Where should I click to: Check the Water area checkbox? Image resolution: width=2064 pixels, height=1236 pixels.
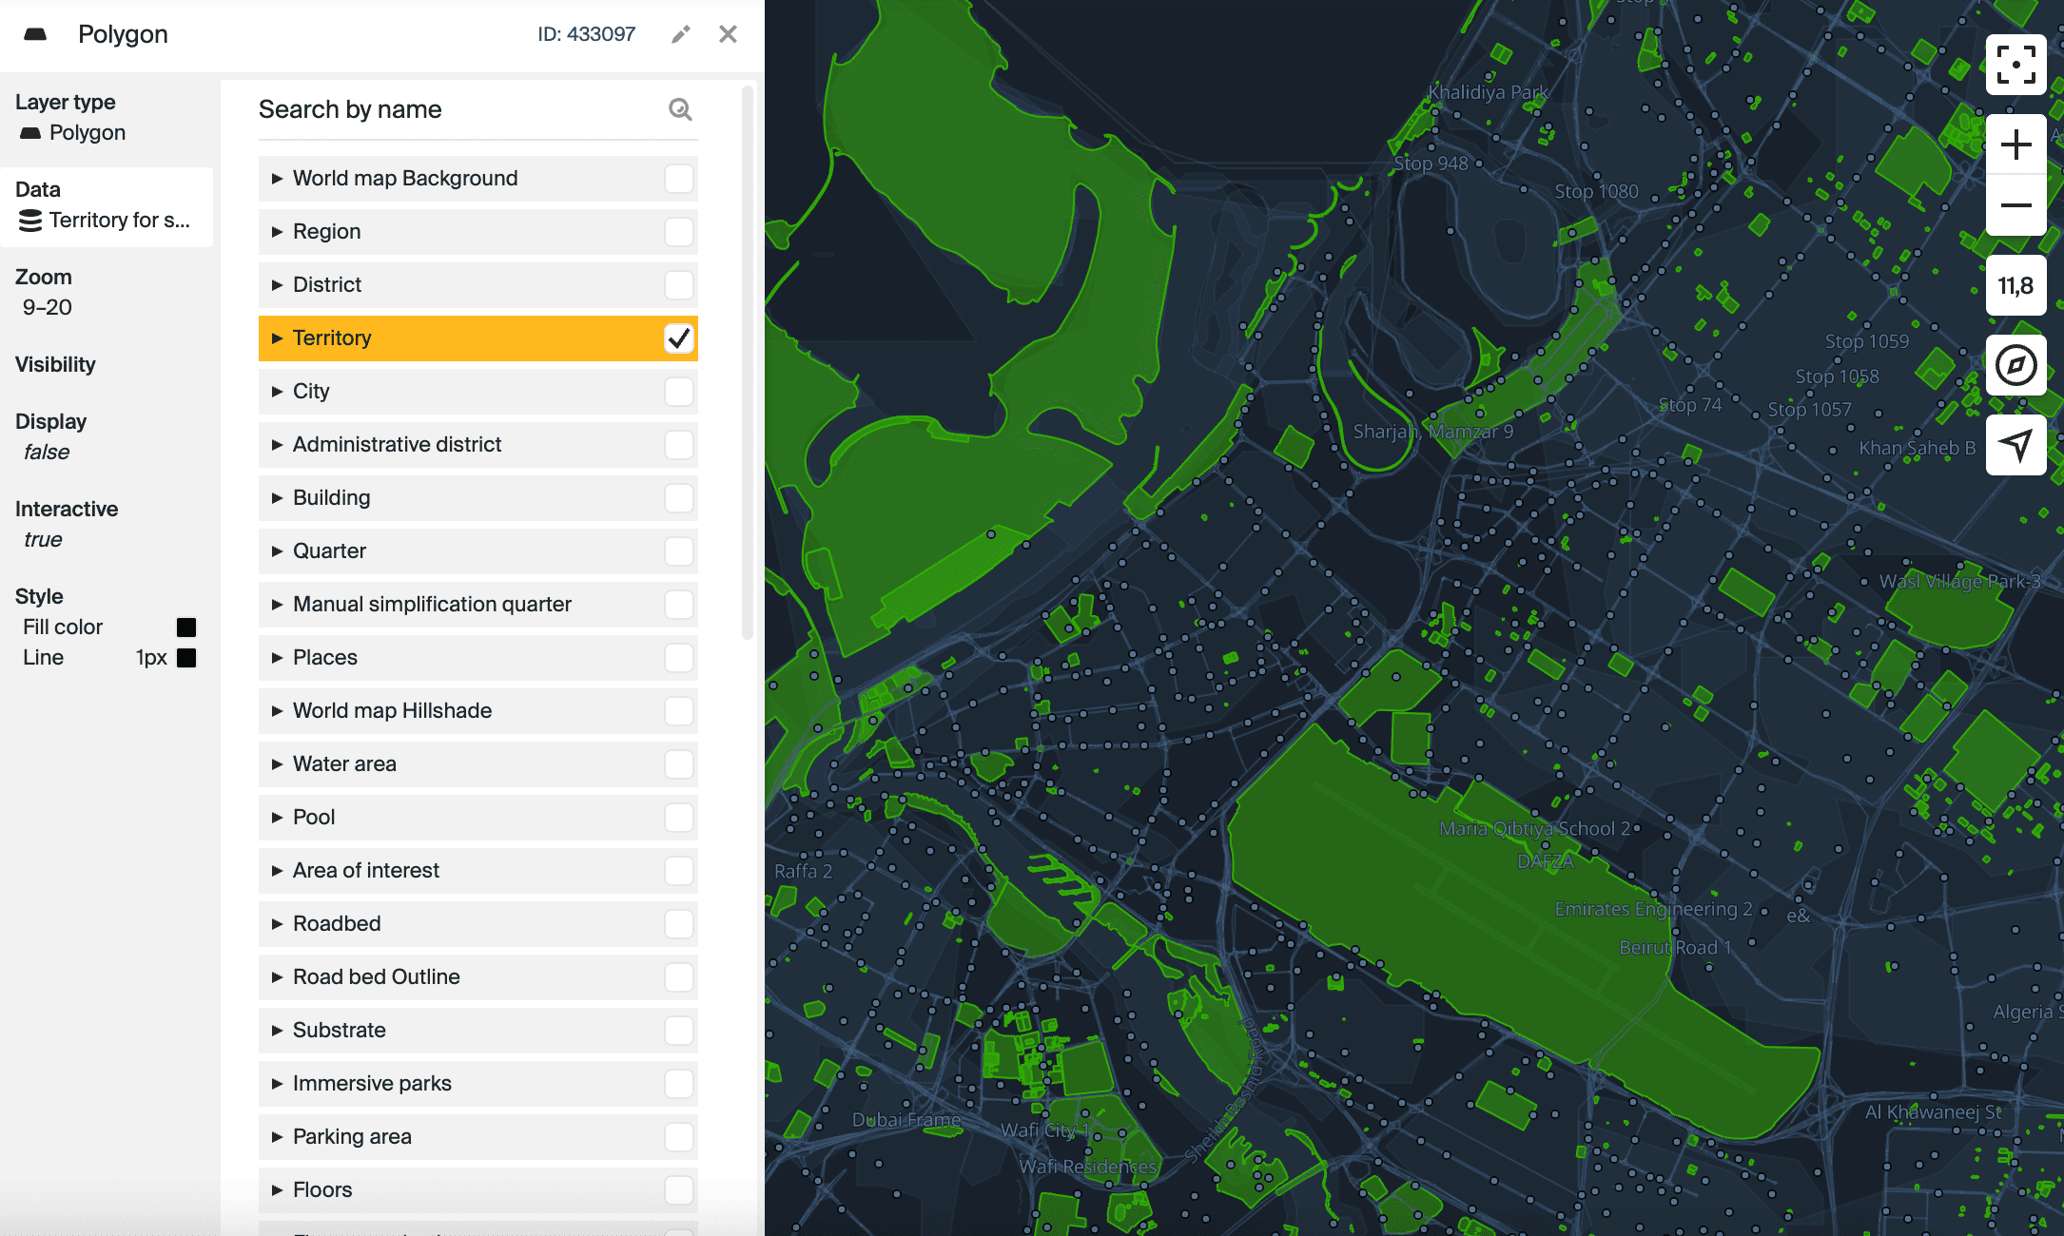point(678,764)
